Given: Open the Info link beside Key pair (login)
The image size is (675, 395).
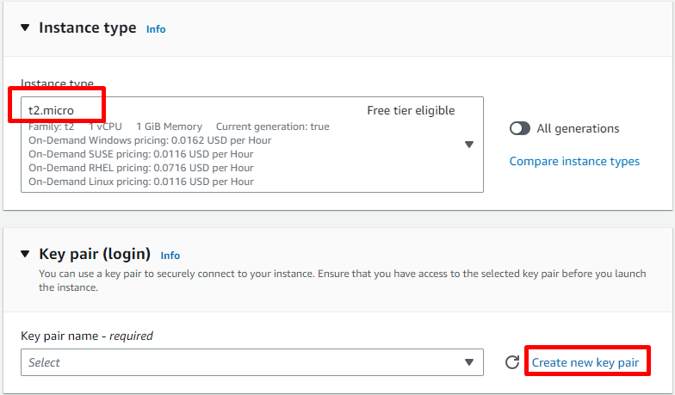Looking at the screenshot, I should [170, 256].
